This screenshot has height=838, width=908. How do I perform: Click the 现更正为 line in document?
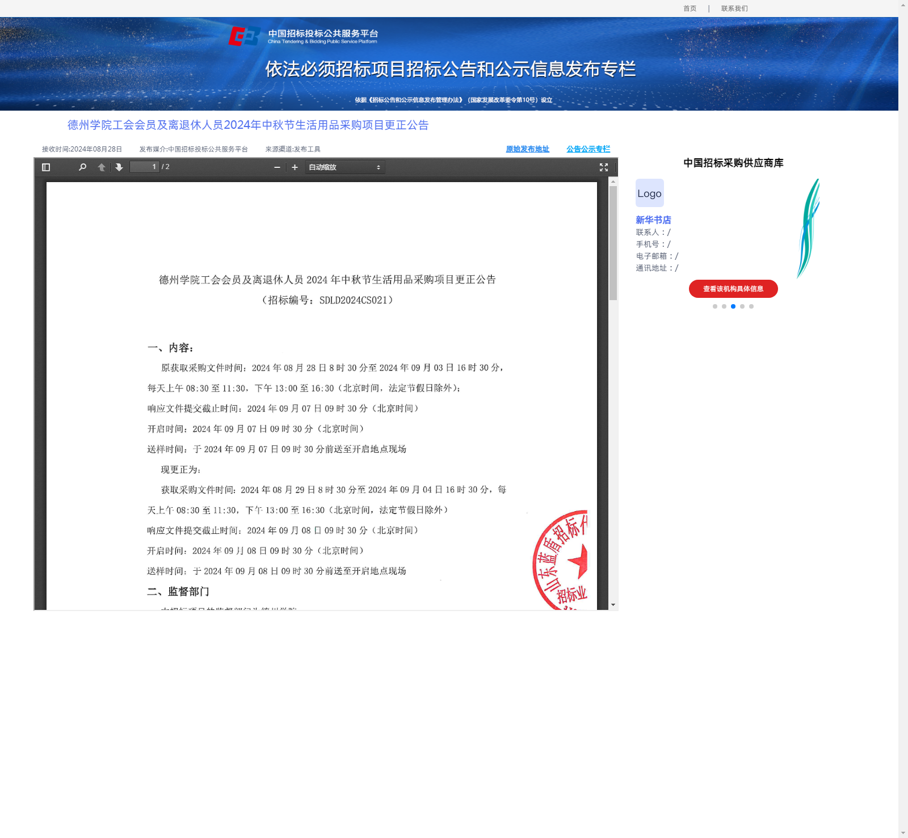(x=181, y=470)
